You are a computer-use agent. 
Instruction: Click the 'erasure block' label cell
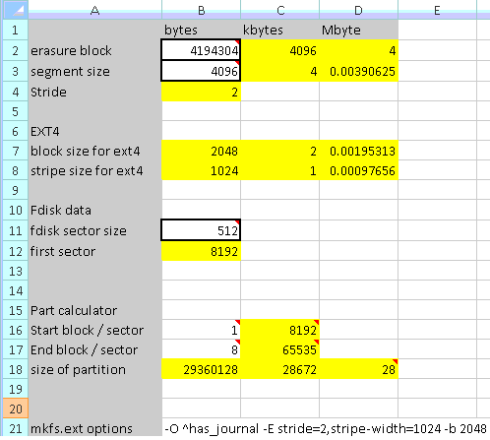tap(94, 50)
